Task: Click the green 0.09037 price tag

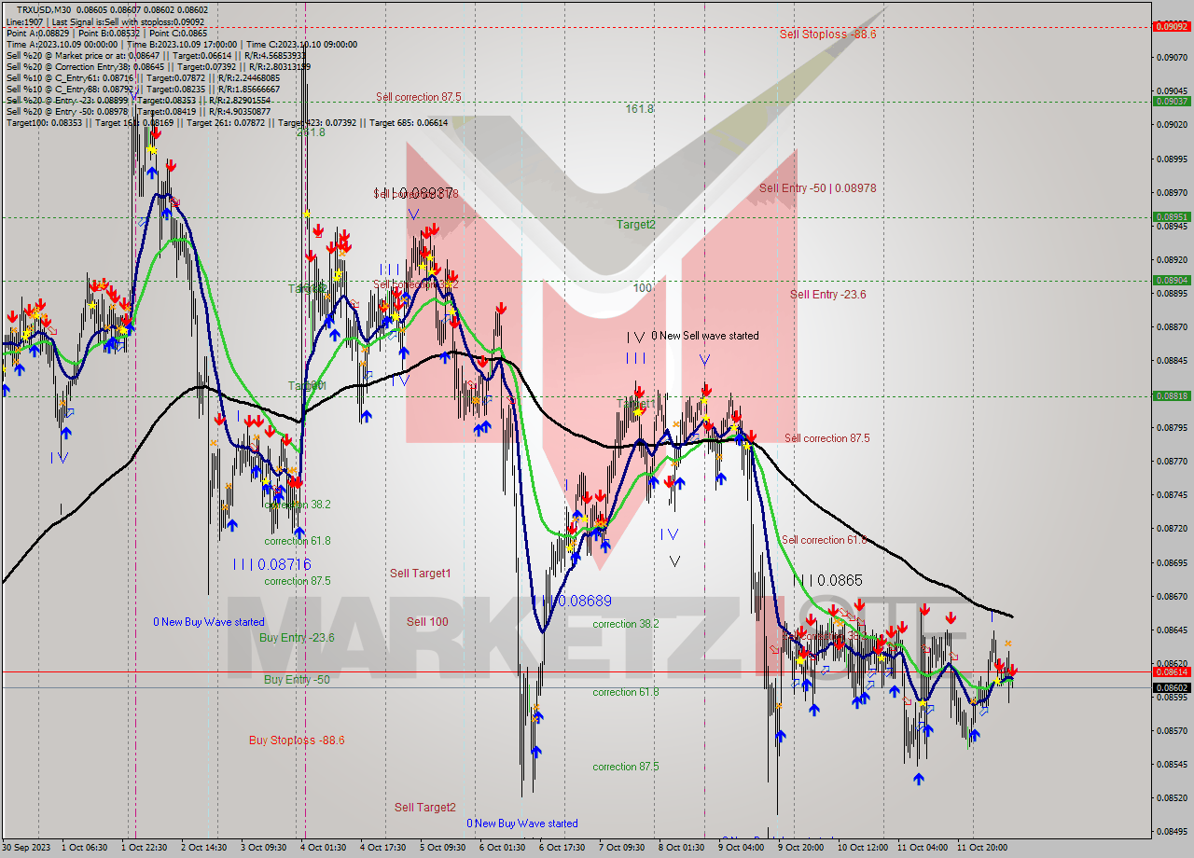Action: [1172, 101]
